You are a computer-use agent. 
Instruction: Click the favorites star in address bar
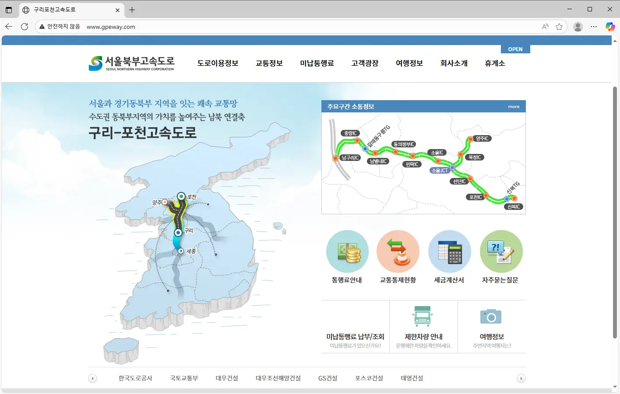click(x=559, y=26)
